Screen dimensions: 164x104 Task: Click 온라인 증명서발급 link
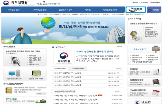[151, 34]
